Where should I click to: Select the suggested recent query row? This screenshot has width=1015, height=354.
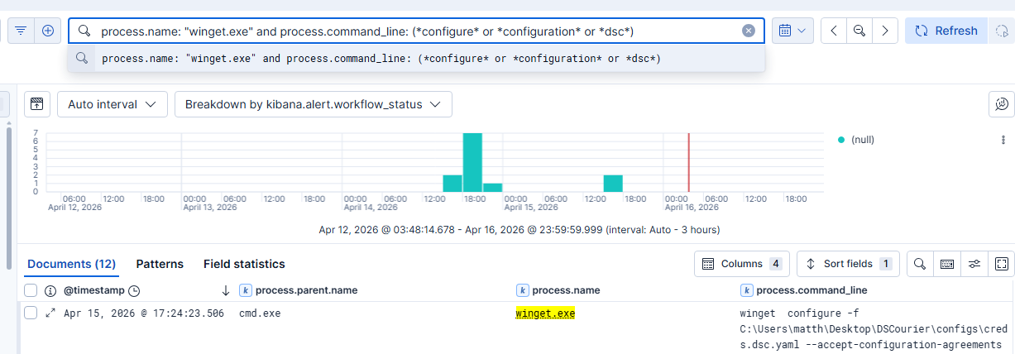tap(416, 59)
